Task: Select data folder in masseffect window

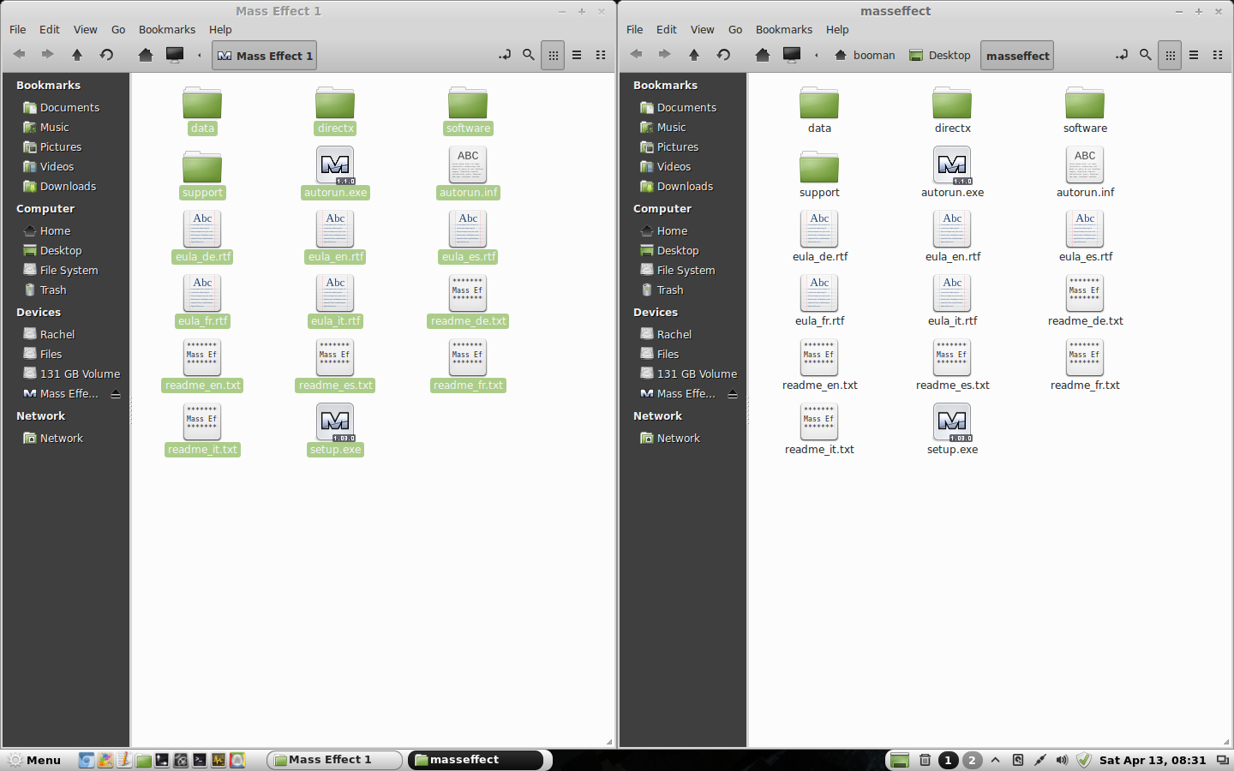Action: pyautogui.click(x=819, y=109)
